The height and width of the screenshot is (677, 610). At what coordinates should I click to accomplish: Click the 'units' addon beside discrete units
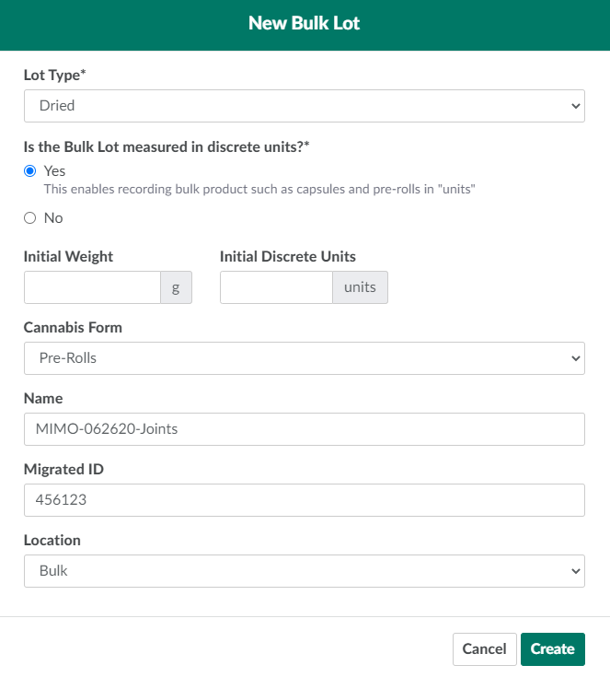(x=360, y=287)
